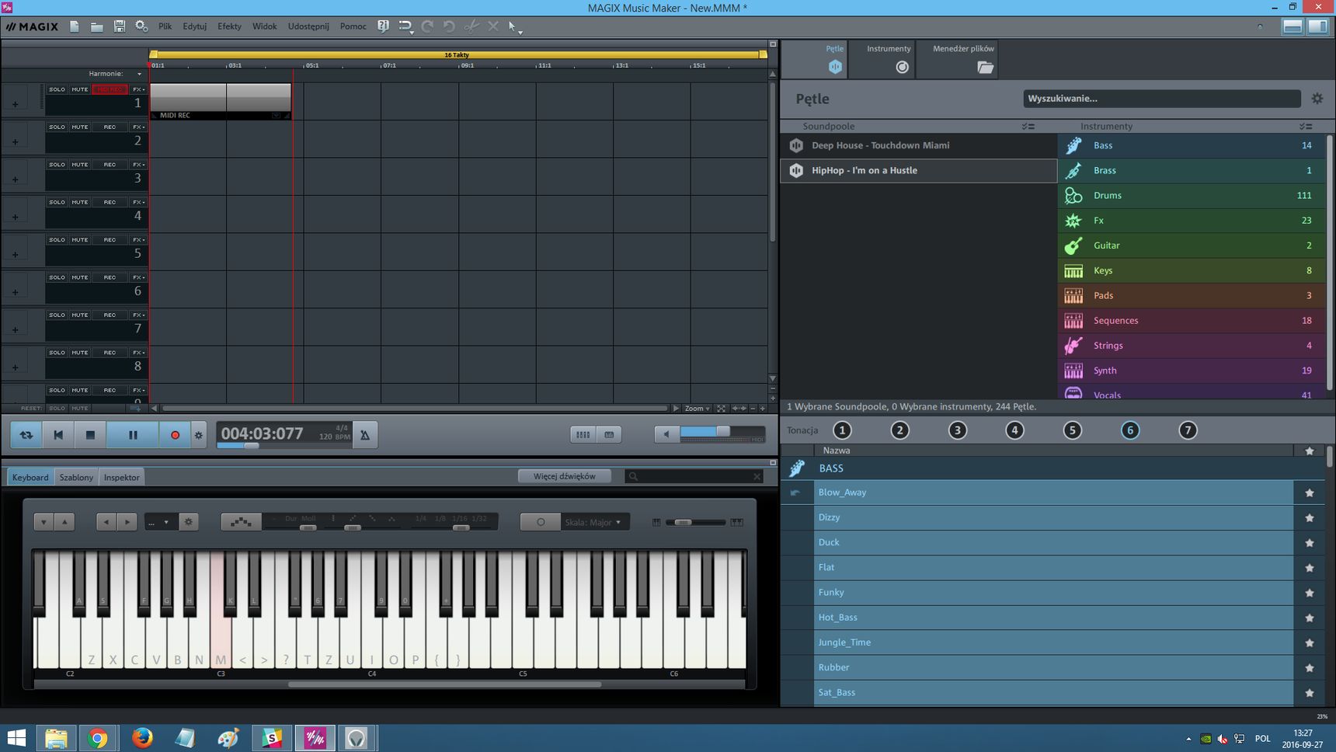Open Instrumenty list sort options
The height and width of the screenshot is (752, 1336).
click(1305, 126)
